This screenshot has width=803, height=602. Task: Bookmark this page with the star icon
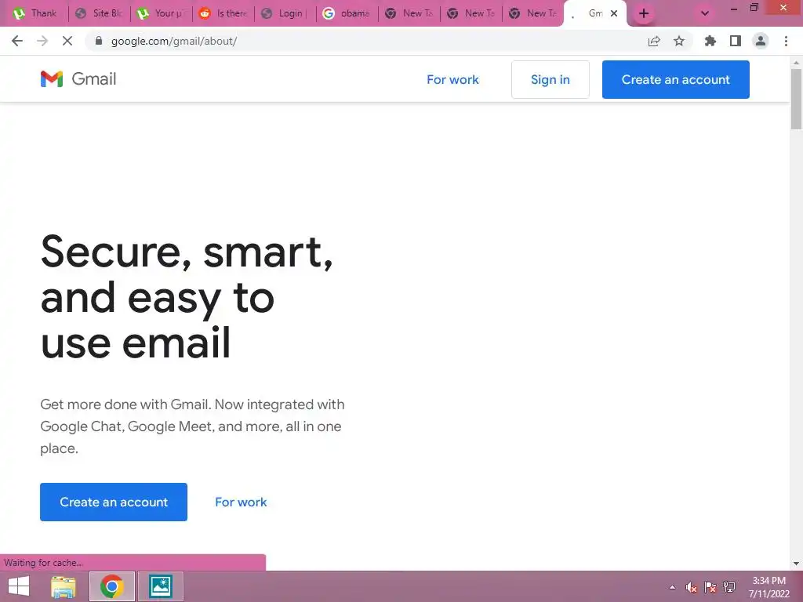[679, 41]
